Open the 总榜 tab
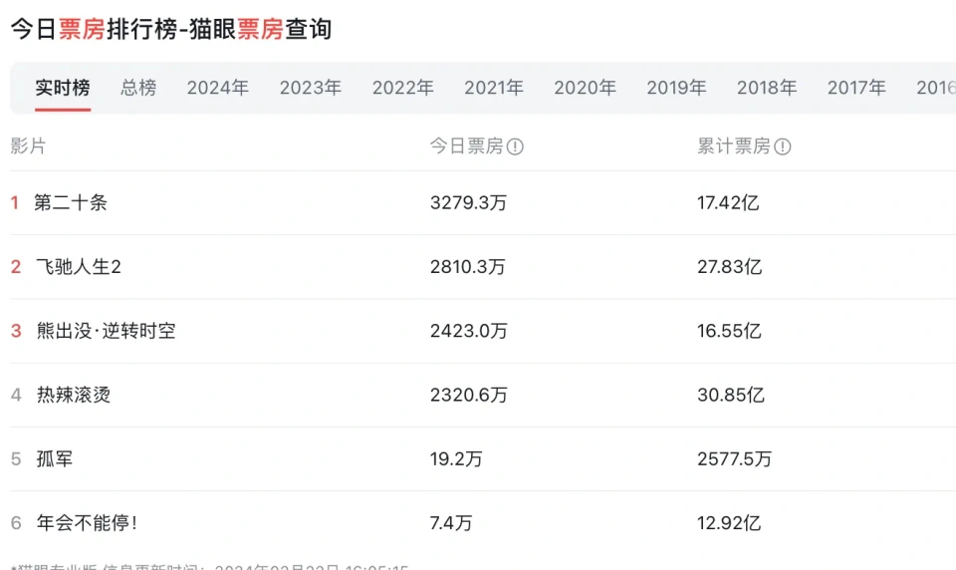The width and height of the screenshot is (956, 570). pyautogui.click(x=138, y=88)
